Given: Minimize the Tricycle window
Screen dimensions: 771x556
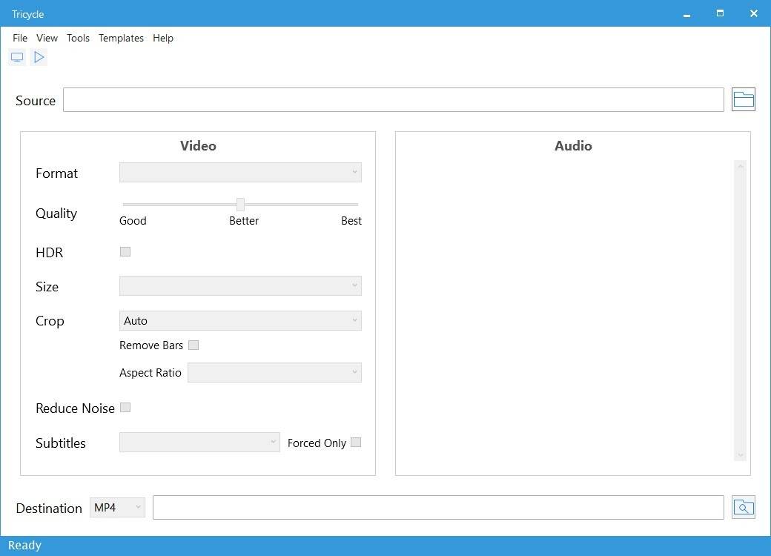Looking at the screenshot, I should 687,14.
